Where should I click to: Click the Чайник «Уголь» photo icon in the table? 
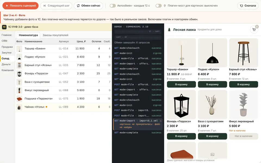click(19, 107)
